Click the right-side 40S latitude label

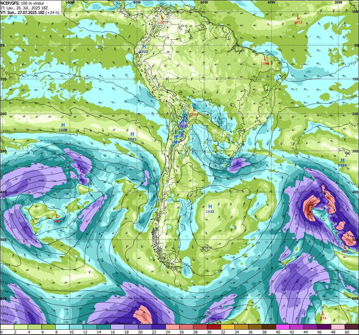(x=355, y=192)
